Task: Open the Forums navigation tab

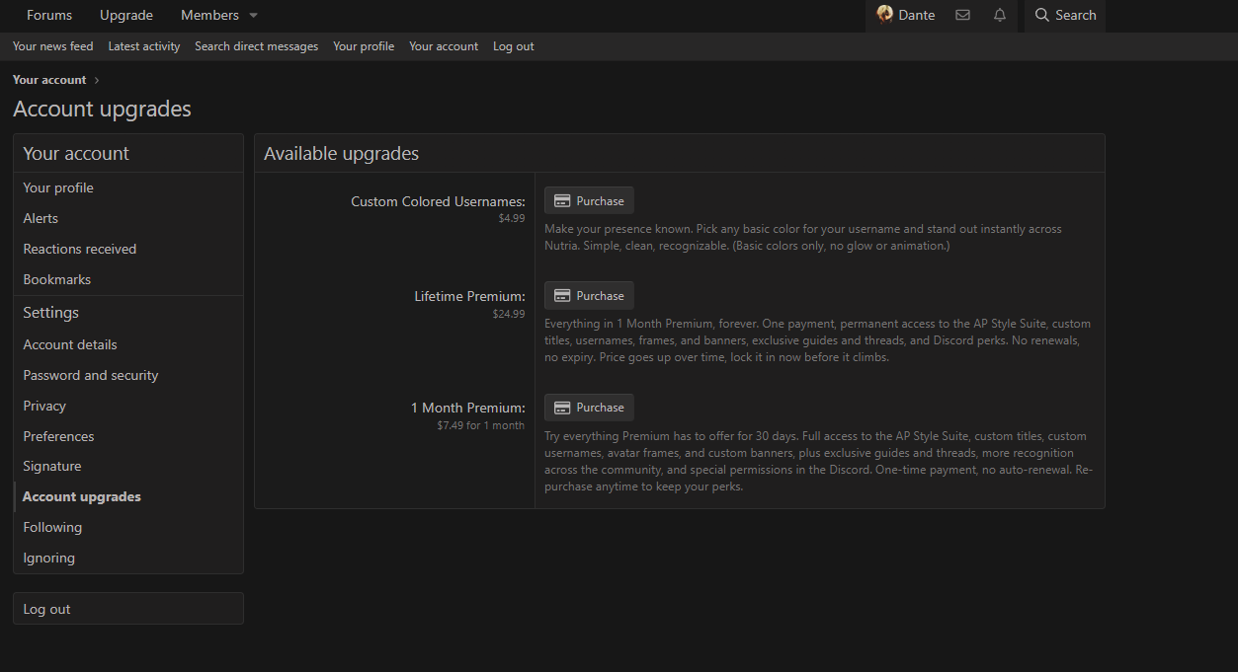Action: pyautogui.click(x=49, y=15)
